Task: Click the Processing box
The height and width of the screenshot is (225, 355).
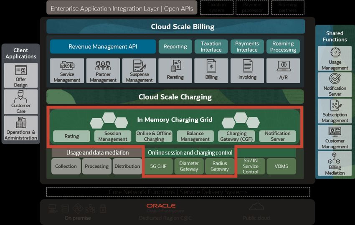Action: [x=96, y=166]
